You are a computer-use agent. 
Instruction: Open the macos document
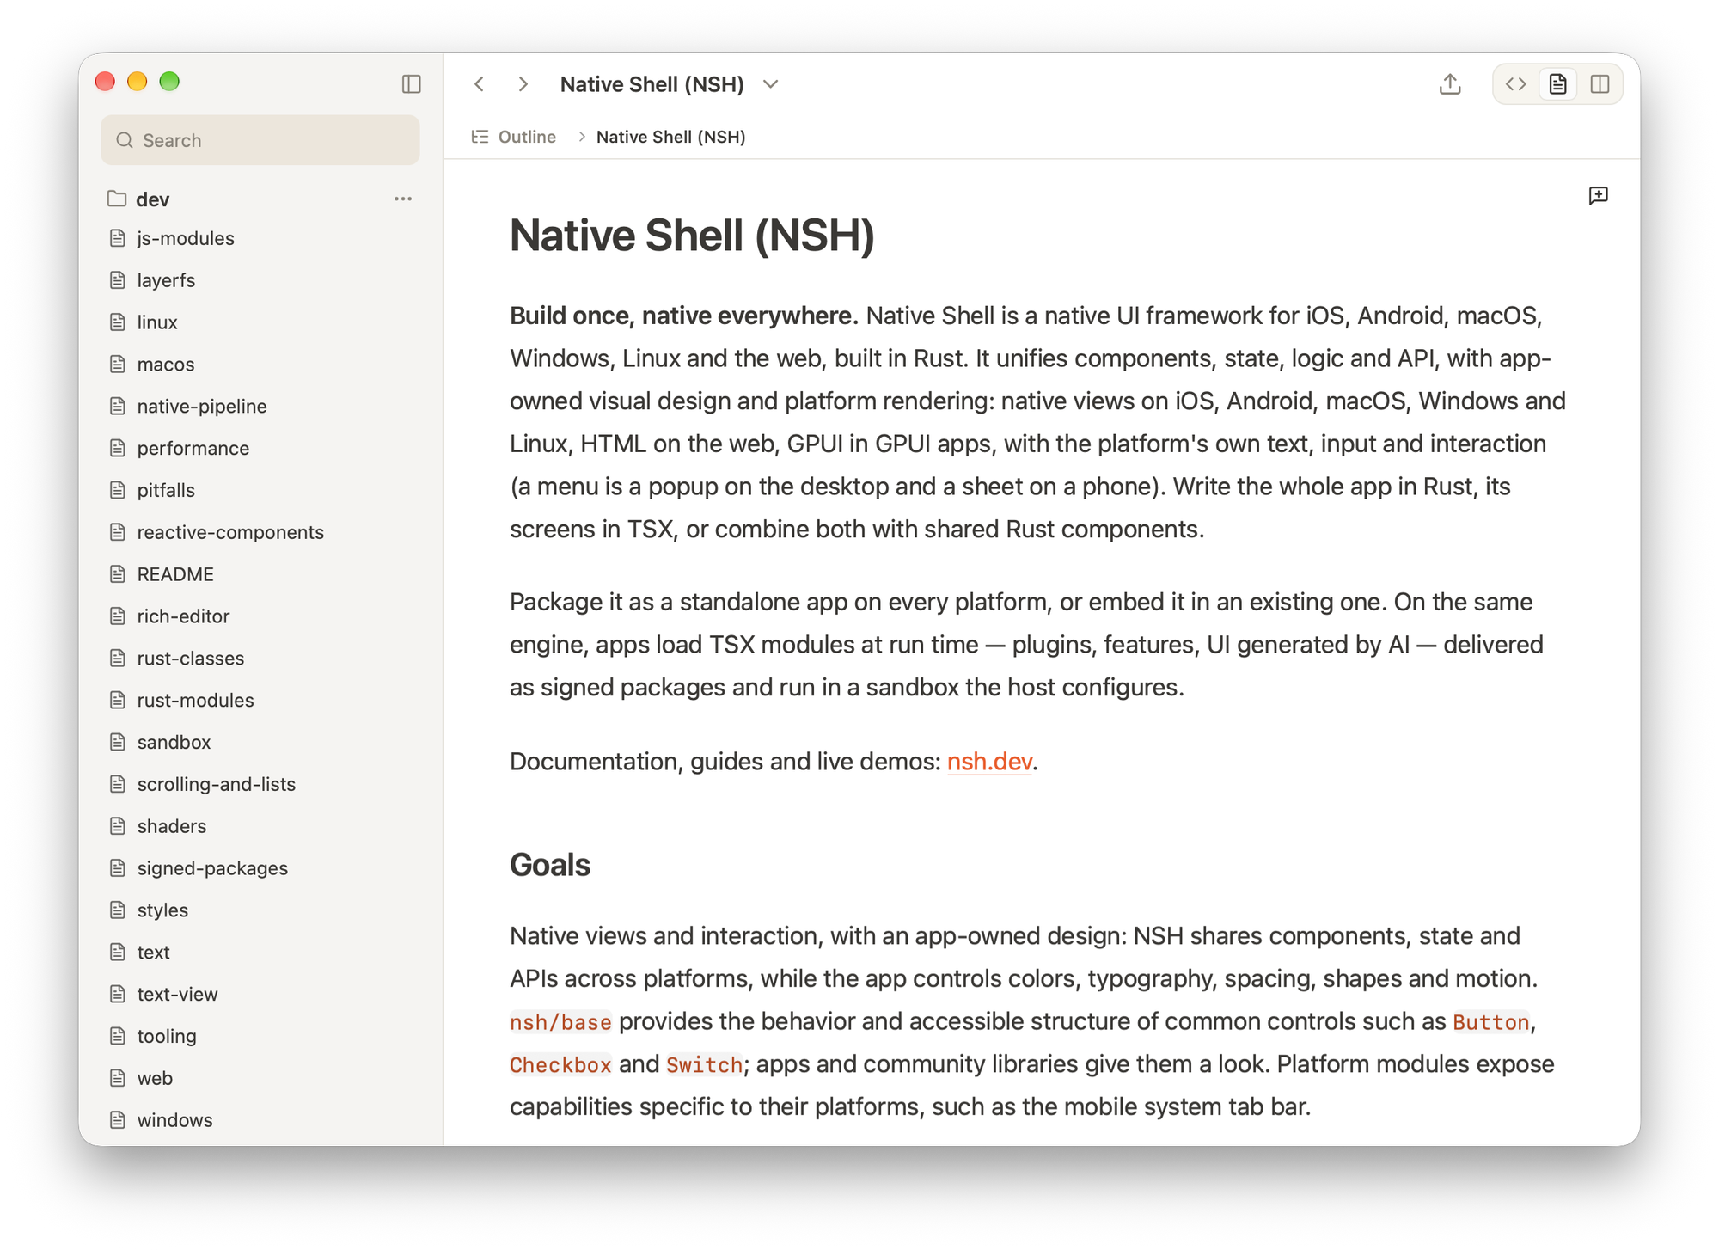(x=260, y=365)
